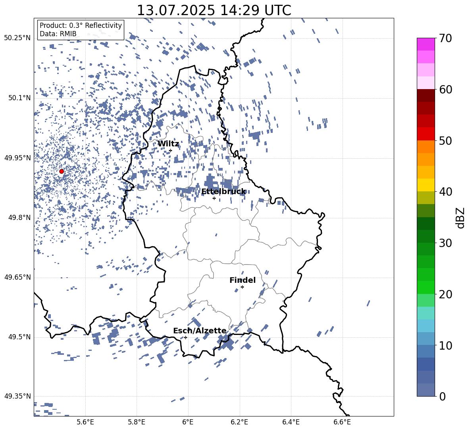The height and width of the screenshot is (430, 470).
Task: Click the 60 colorbar tick label
Action: [445, 90]
